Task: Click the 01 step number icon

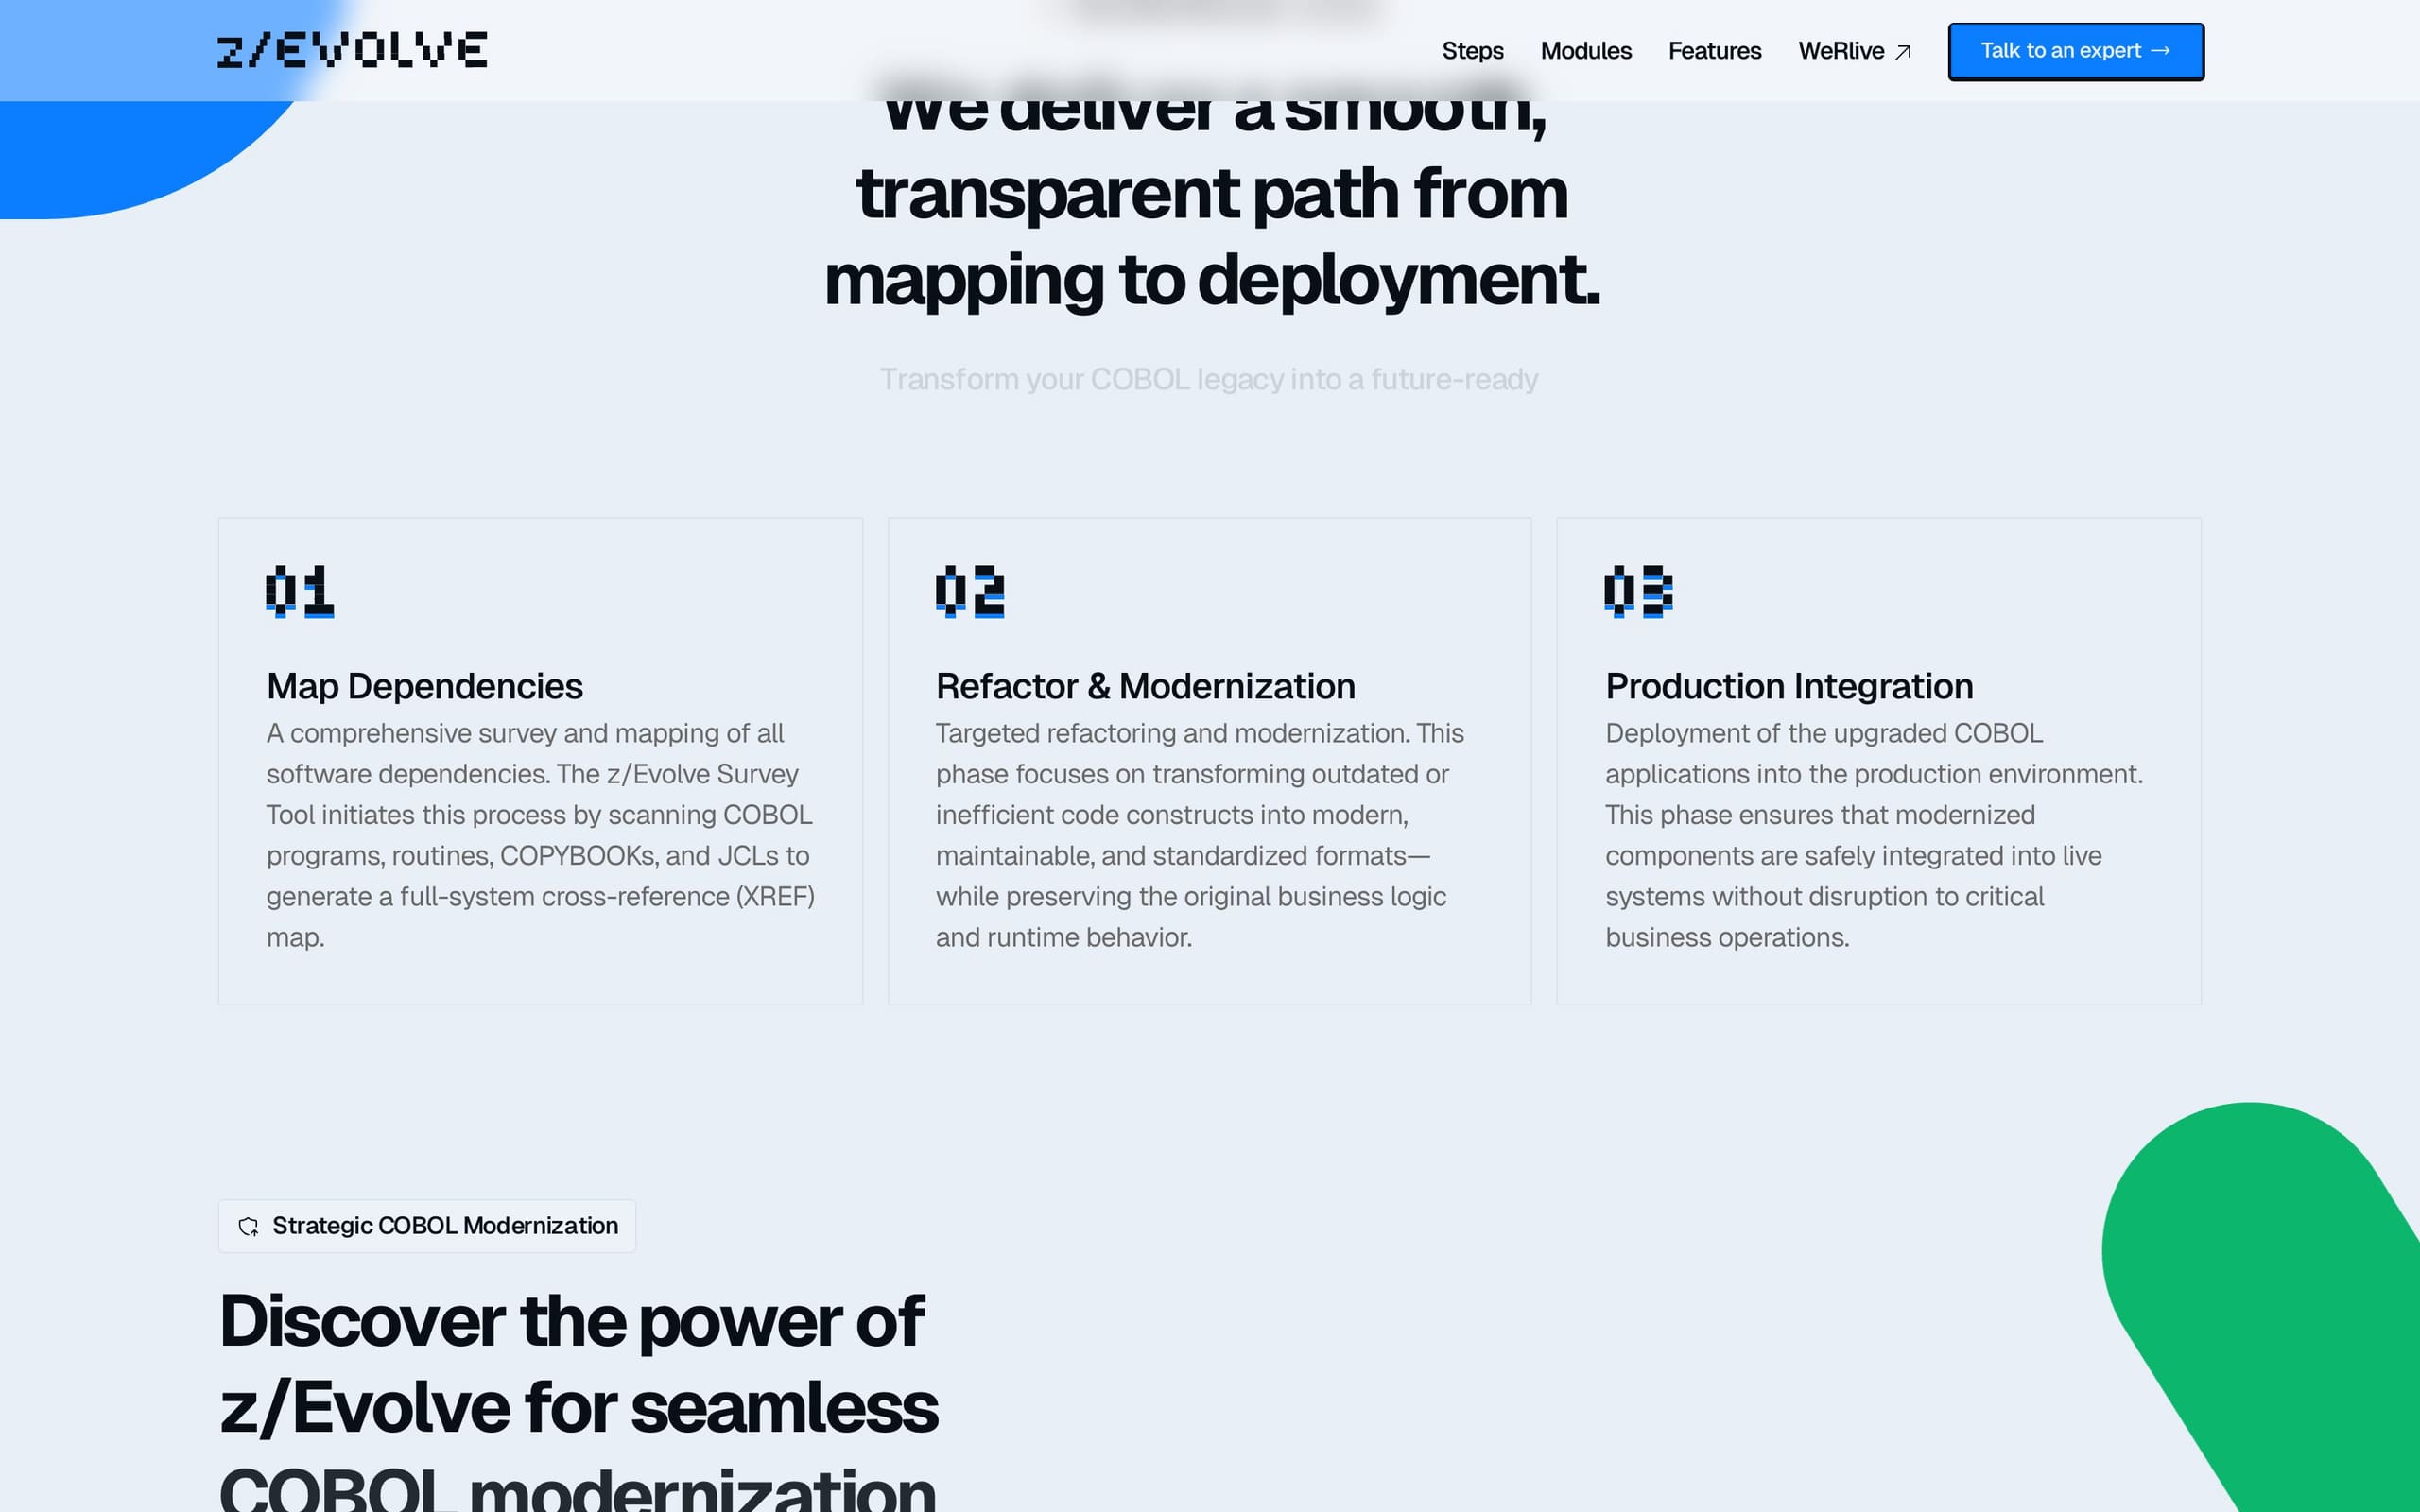Action: point(299,591)
